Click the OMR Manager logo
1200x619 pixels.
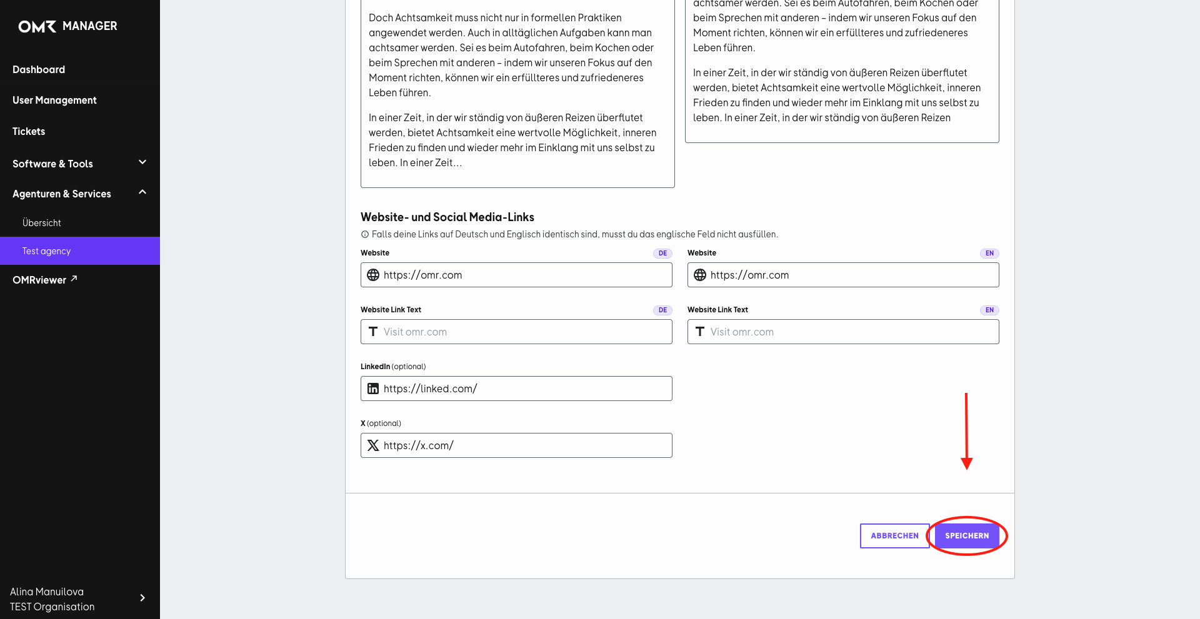(x=67, y=26)
